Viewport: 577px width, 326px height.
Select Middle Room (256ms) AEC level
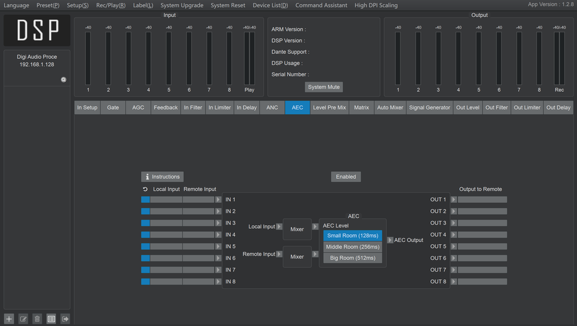[x=352, y=247]
